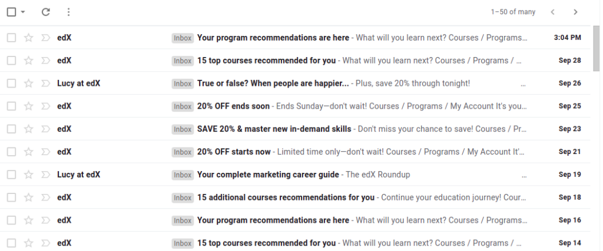603x251 pixels.
Task: Star the 'SAVE 20% & master' email
Action: (x=28, y=129)
